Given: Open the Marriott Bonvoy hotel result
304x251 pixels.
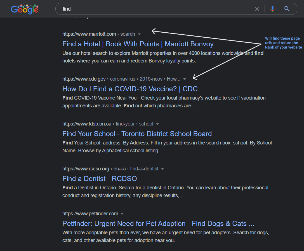Looking at the screenshot, I should [138, 44].
